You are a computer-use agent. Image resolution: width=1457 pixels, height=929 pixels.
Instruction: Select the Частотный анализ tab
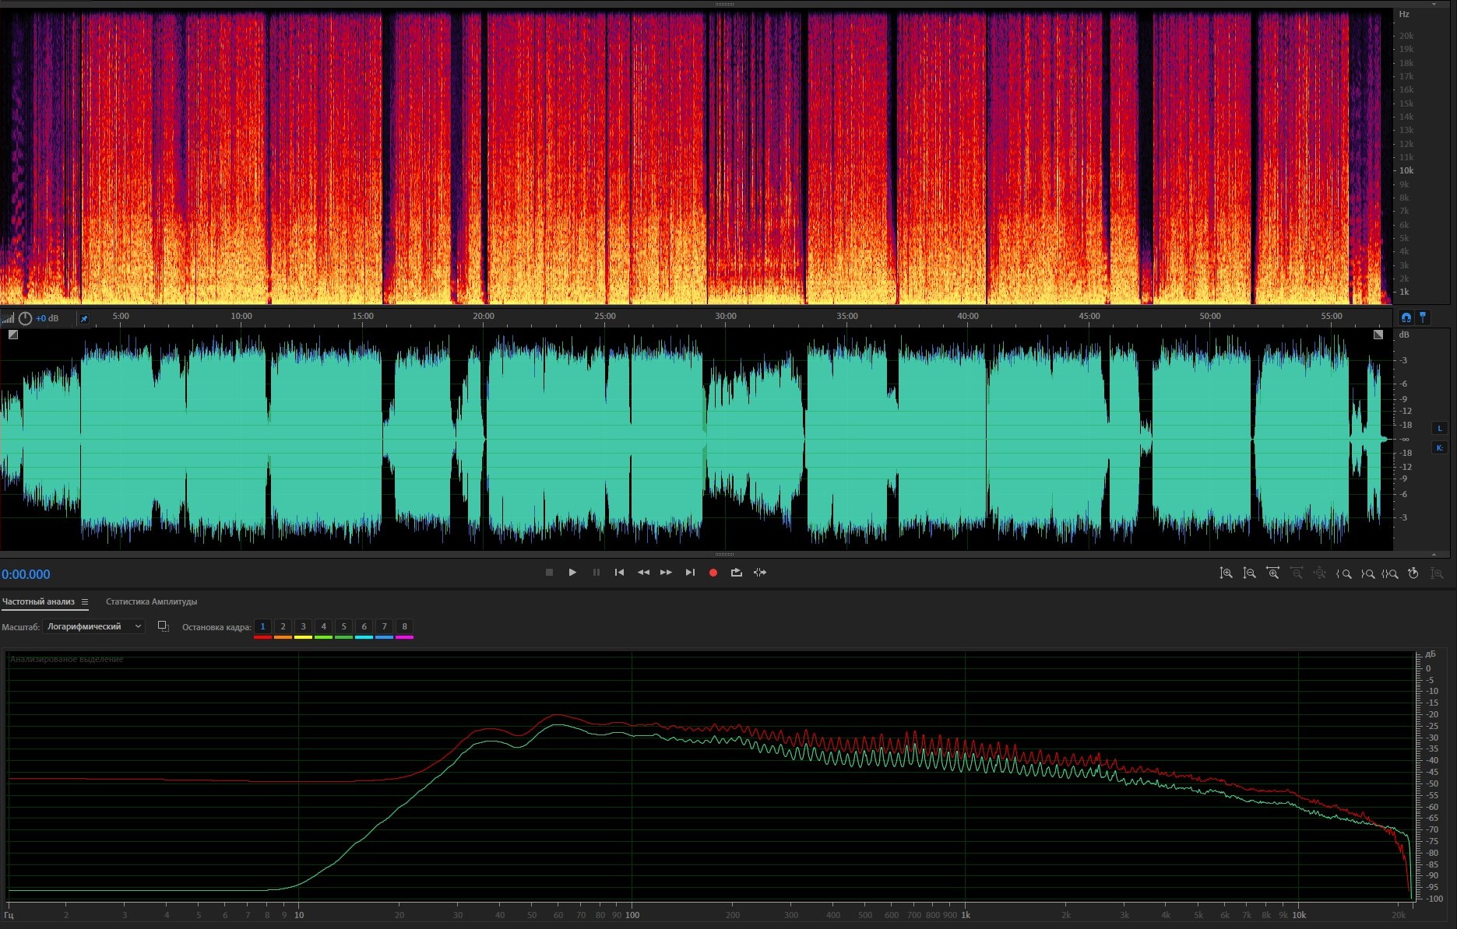click(x=38, y=601)
